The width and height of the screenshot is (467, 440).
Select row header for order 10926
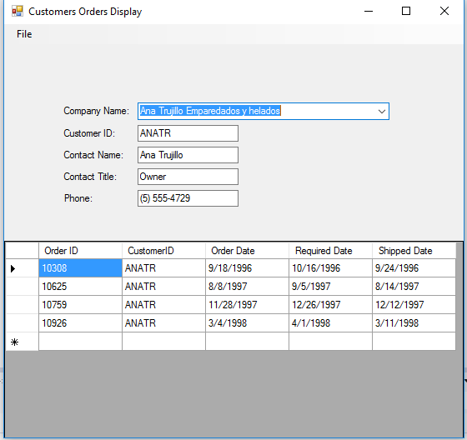click(x=23, y=323)
